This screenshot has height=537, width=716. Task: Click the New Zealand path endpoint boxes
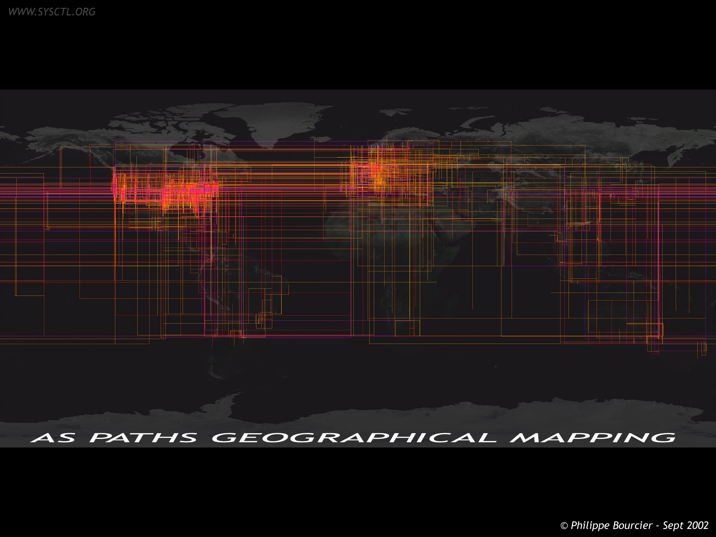(703, 348)
